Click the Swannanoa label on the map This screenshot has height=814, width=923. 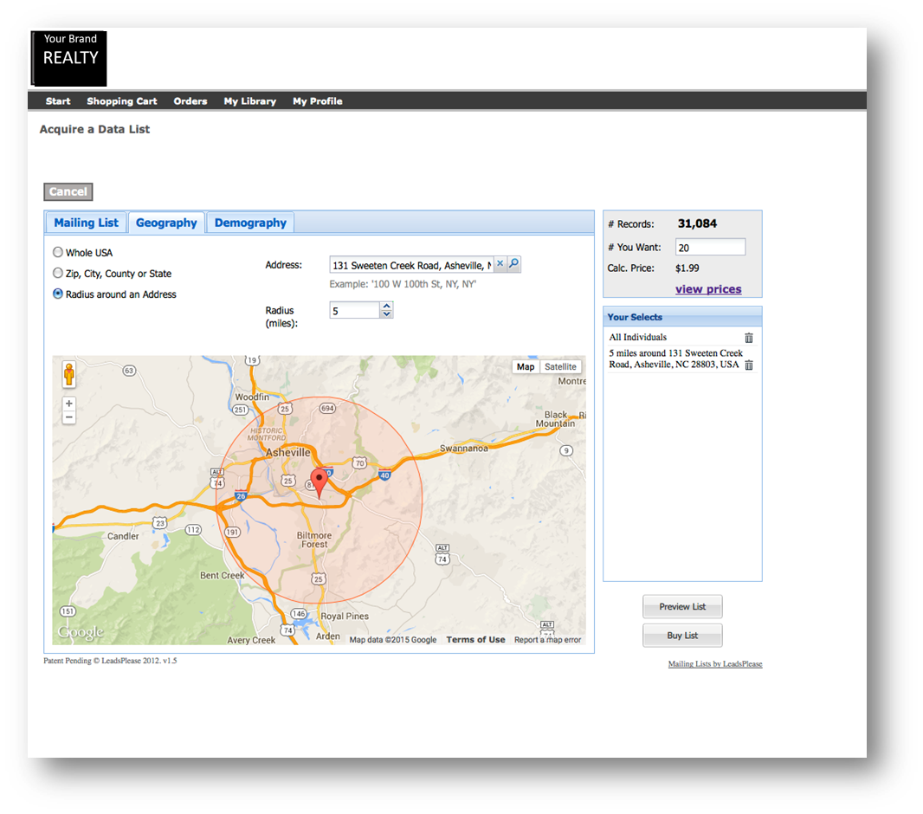(464, 449)
